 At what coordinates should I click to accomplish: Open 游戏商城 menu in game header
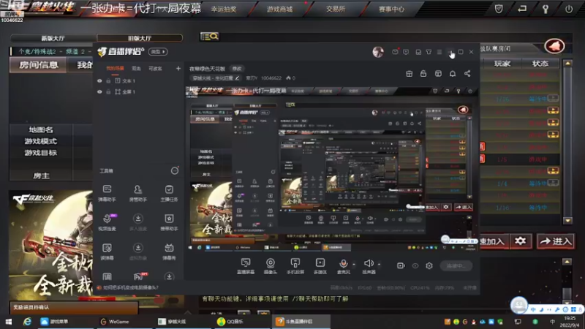tap(279, 10)
